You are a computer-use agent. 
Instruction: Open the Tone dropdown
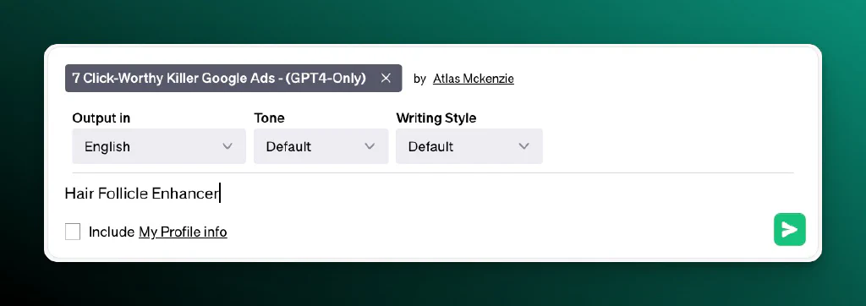pos(321,146)
